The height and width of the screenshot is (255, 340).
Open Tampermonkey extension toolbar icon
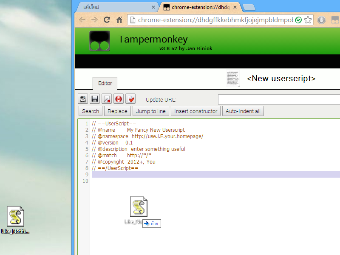click(x=335, y=20)
